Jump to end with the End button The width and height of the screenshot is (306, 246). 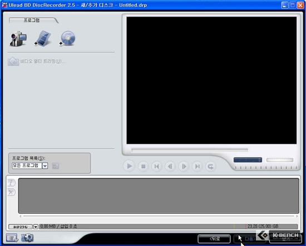point(197,167)
